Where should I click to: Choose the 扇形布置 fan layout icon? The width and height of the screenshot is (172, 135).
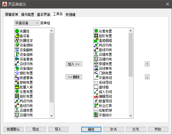click(x=17, y=73)
